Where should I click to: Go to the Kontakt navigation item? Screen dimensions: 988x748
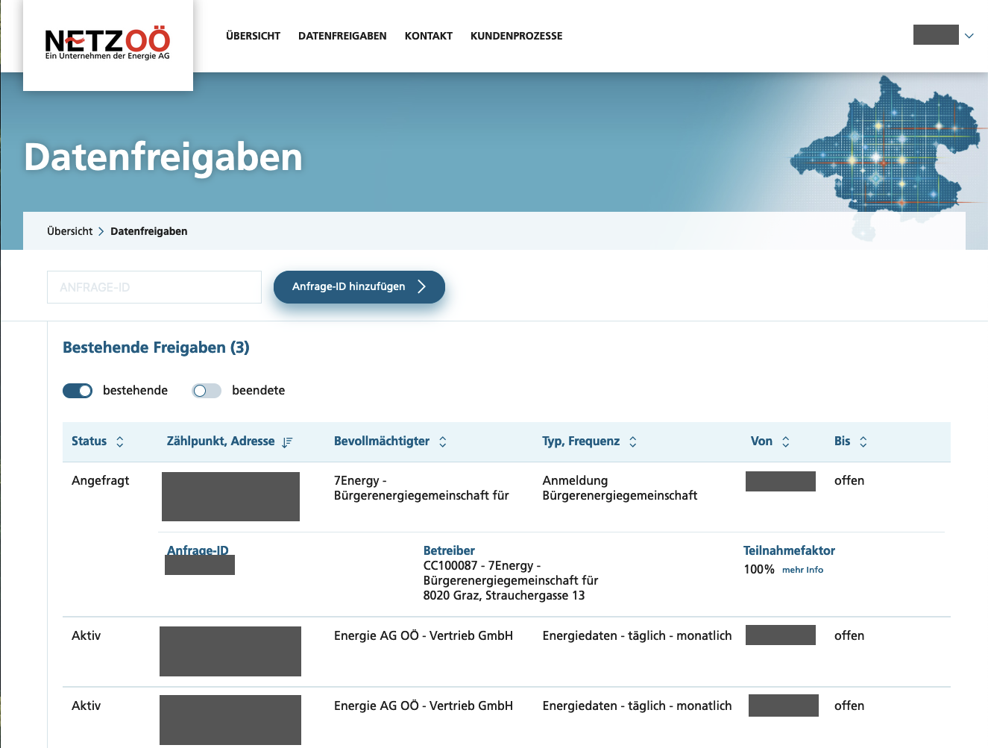428,36
